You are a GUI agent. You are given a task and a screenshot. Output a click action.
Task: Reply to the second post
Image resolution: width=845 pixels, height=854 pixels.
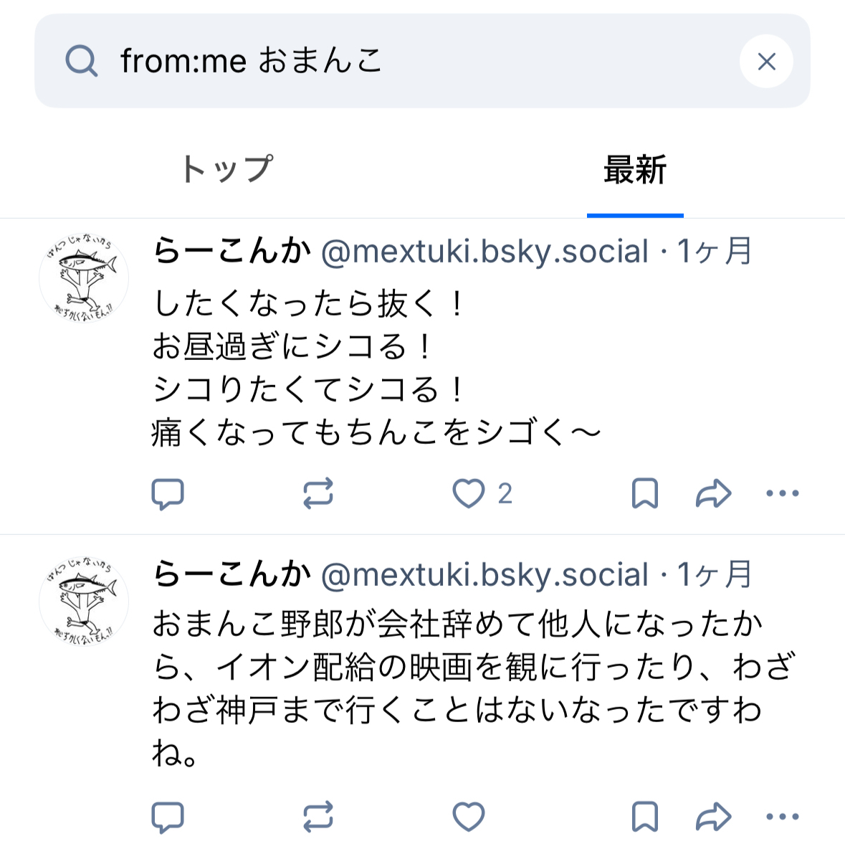pos(168,817)
